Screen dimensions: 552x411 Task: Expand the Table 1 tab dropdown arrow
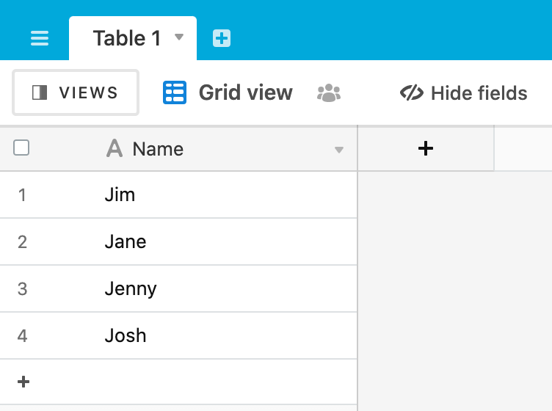tap(179, 37)
